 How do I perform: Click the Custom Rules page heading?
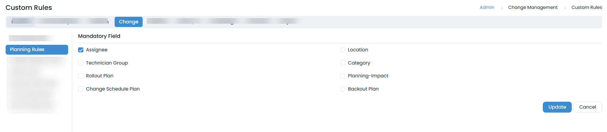pos(29,8)
